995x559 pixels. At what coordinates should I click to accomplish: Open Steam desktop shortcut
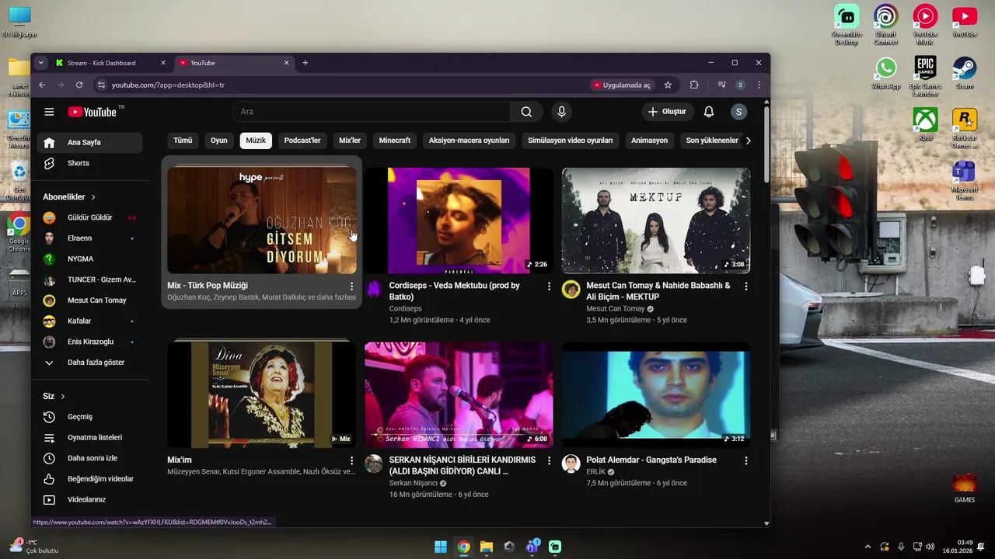coord(964,73)
